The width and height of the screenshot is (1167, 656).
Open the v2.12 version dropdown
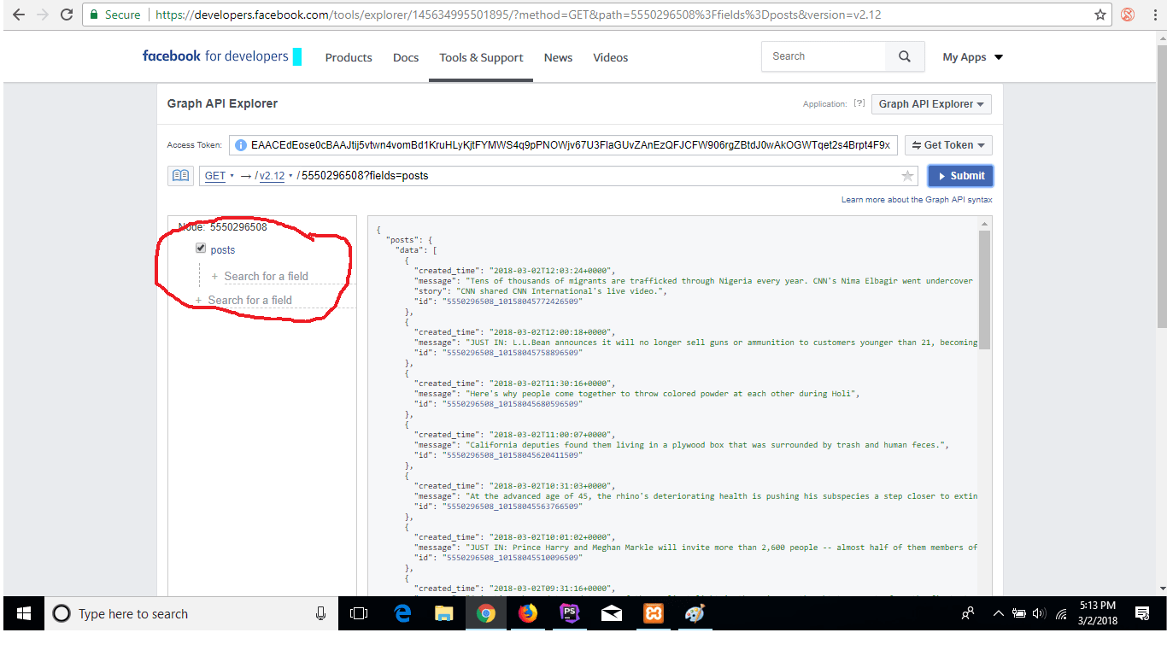click(272, 175)
